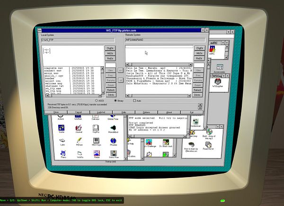Image resolution: width=284 pixels, height=206 pixels.
Task: Click the Remote System path field
Action: point(165,40)
